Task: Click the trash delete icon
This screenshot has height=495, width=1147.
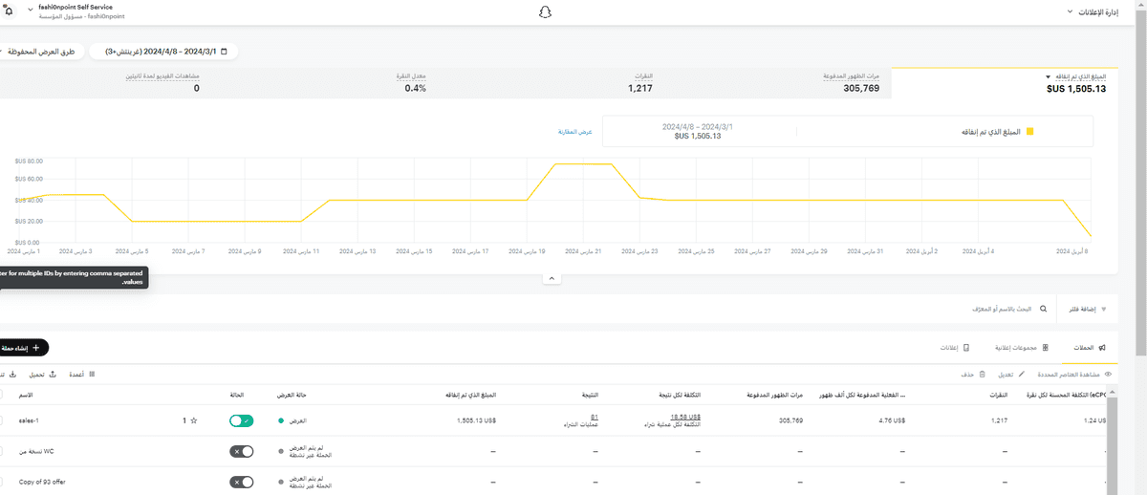Action: coord(982,375)
